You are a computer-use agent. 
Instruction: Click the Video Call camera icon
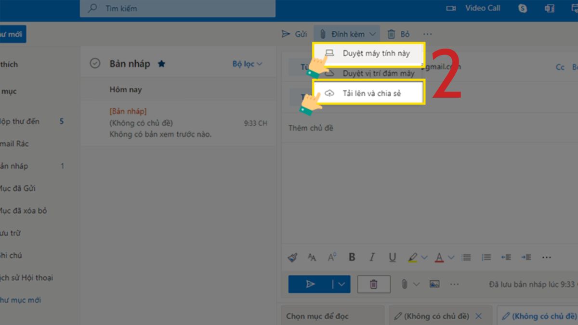(451, 8)
